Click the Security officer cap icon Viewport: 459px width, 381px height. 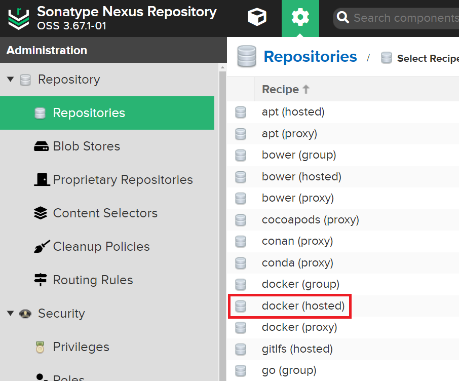[25, 313]
